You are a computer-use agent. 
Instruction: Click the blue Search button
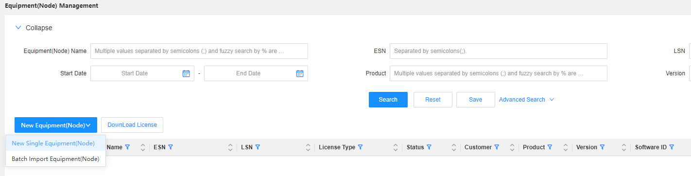point(388,100)
